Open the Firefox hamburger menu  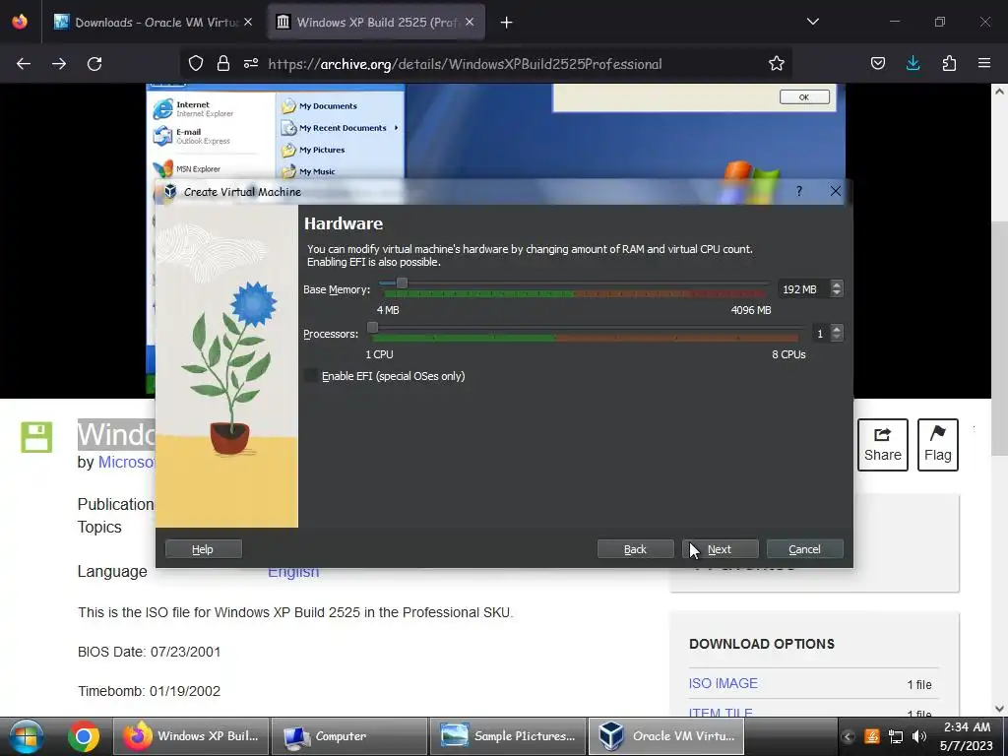pyautogui.click(x=983, y=64)
